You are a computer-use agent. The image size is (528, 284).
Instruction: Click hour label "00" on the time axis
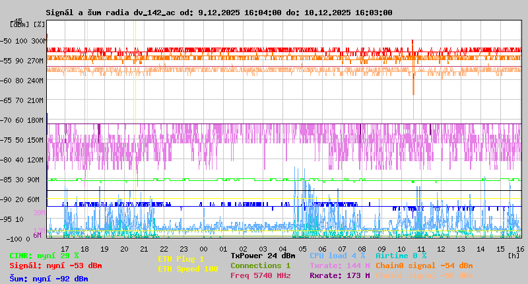pos(204,249)
